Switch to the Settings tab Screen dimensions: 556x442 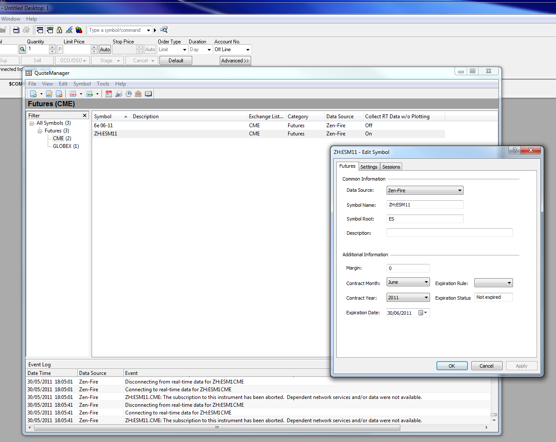pyautogui.click(x=369, y=167)
